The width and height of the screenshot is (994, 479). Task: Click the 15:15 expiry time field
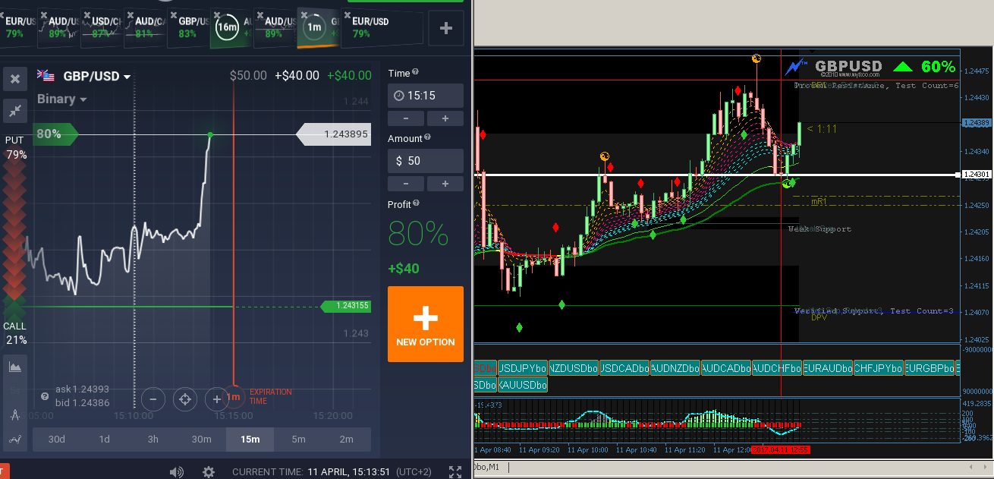(x=426, y=96)
